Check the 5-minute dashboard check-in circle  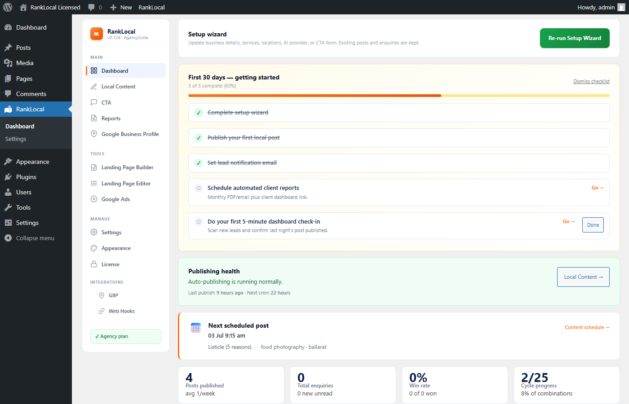199,222
